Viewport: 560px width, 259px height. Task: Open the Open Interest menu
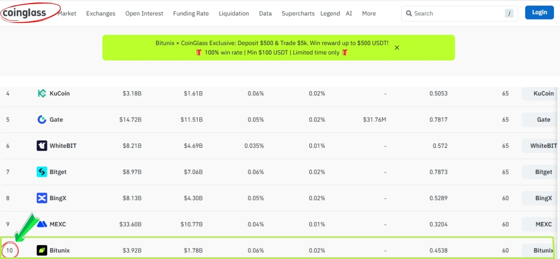144,14
